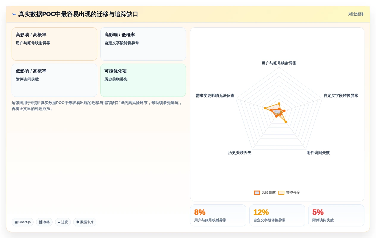Image resolution: width=376 pixels, height=238 pixels.
Task: Click the 数据卡片 tag chip
Action: point(85,222)
